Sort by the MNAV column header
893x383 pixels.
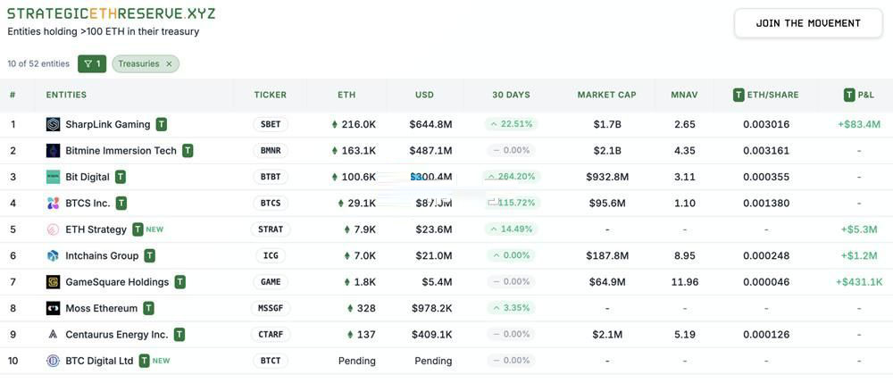click(684, 95)
